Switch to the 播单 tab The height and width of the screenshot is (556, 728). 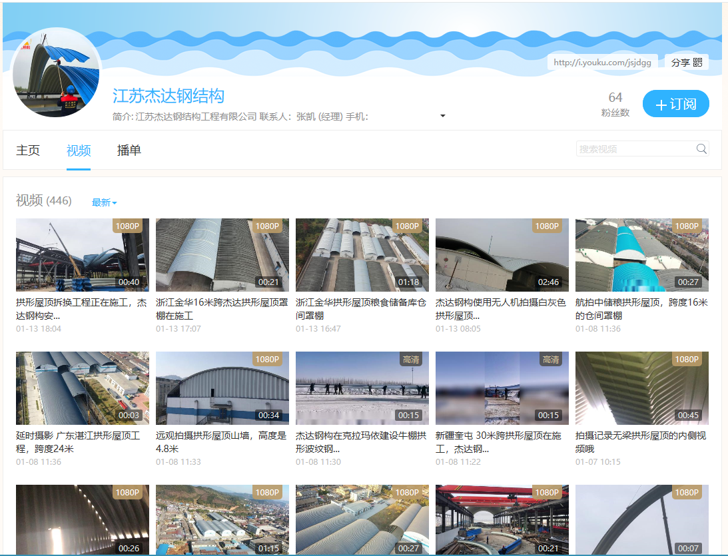(129, 150)
